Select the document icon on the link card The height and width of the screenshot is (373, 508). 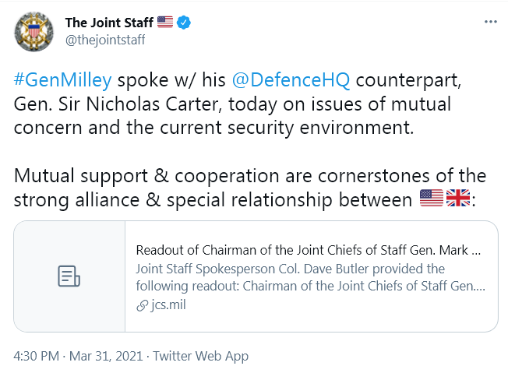(69, 276)
